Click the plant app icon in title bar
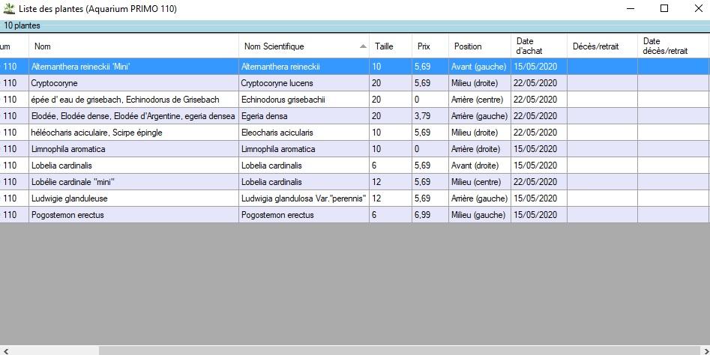Image resolution: width=710 pixels, height=355 pixels. (9, 8)
